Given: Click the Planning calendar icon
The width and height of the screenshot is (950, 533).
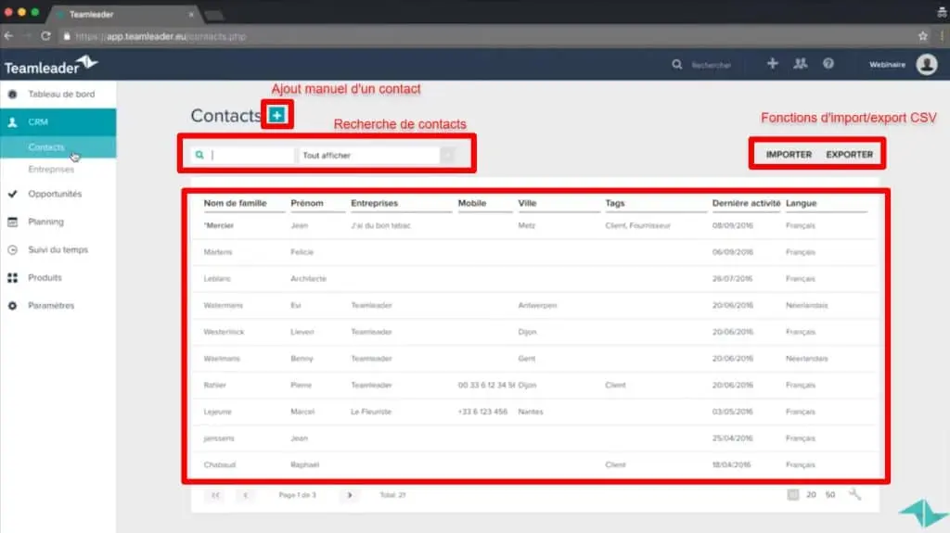Looking at the screenshot, I should [x=12, y=222].
